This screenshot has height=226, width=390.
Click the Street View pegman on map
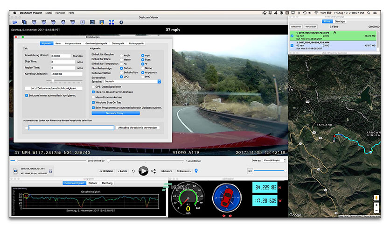click(376, 198)
